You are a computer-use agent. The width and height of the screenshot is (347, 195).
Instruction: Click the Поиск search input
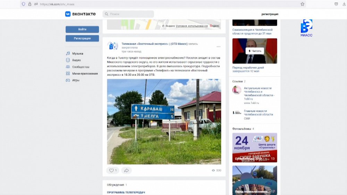point(128,14)
